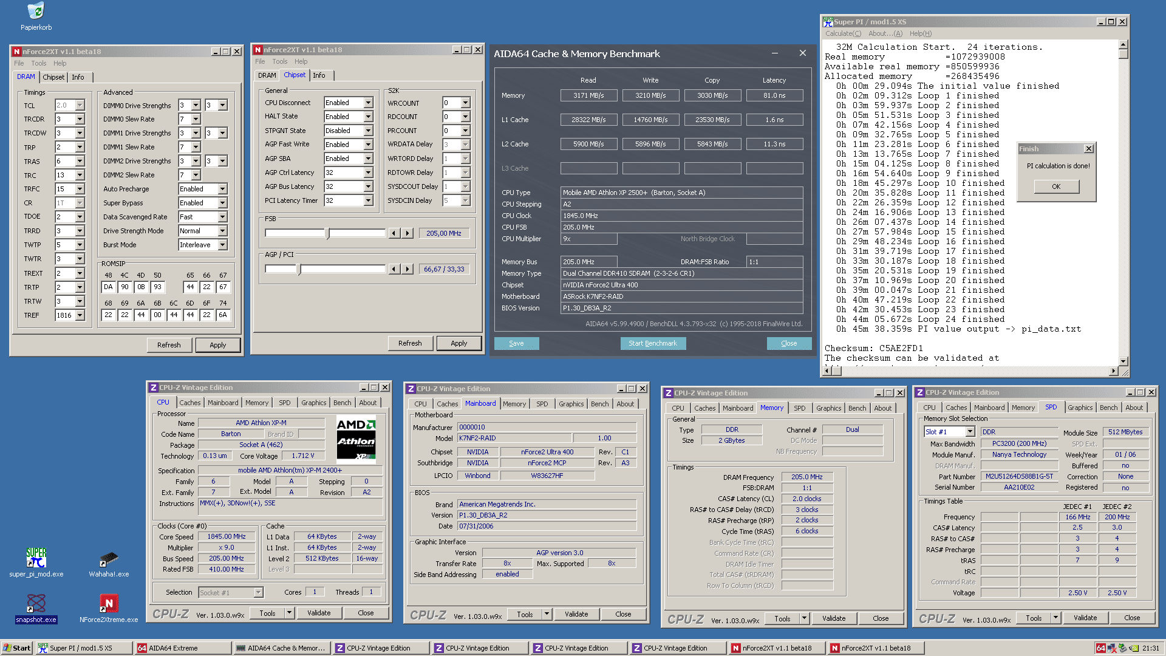Viewport: 1166px width, 656px height.
Task: Switch to Chipset tab in left nForce2XT
Action: pos(53,77)
